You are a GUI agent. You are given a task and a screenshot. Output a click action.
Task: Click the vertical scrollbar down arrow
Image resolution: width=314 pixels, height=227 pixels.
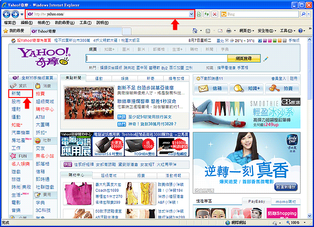(309, 216)
